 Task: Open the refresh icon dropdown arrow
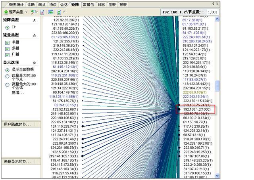(64, 12)
